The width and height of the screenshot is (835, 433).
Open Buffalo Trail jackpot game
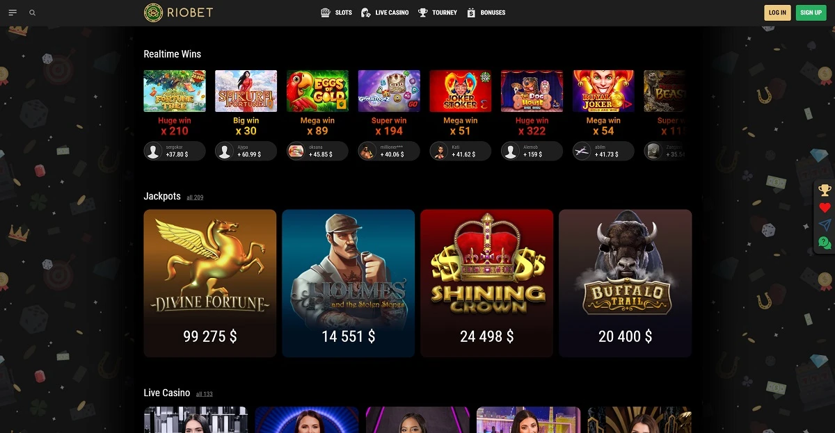pyautogui.click(x=626, y=284)
